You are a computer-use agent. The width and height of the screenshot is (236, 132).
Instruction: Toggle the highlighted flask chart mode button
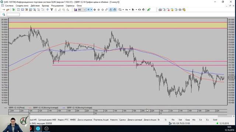[111, 10]
